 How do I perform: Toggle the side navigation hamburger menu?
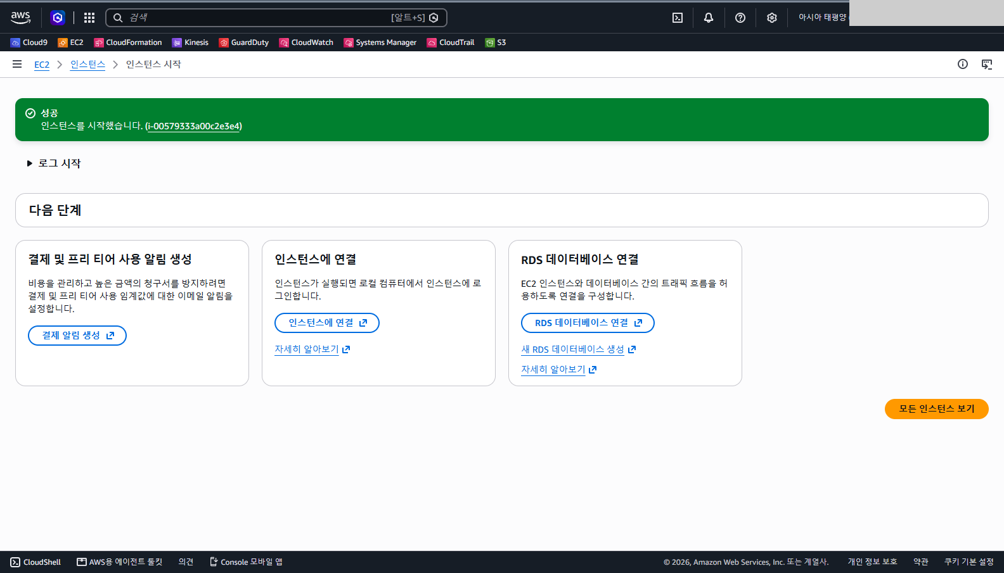(17, 64)
